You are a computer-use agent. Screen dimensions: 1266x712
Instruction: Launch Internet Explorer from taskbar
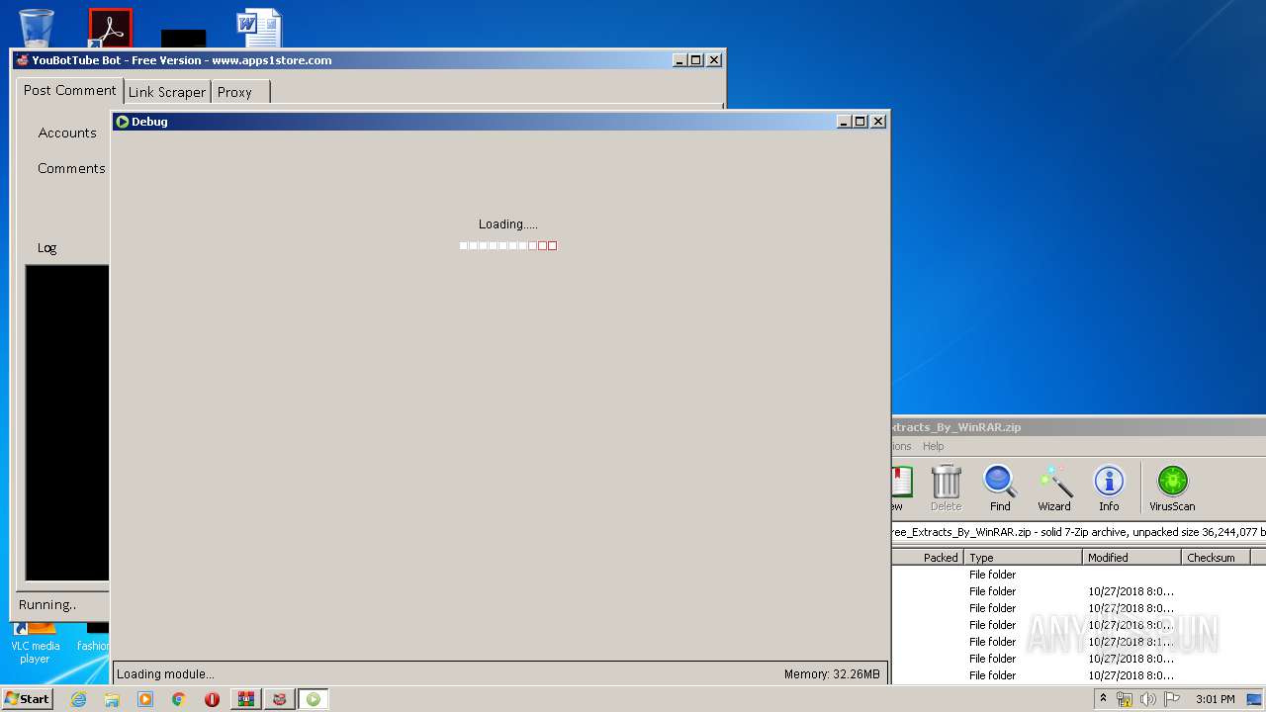[78, 699]
